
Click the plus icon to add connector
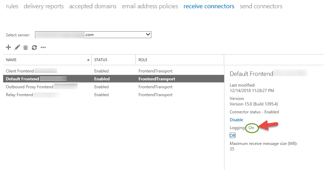coord(9,47)
